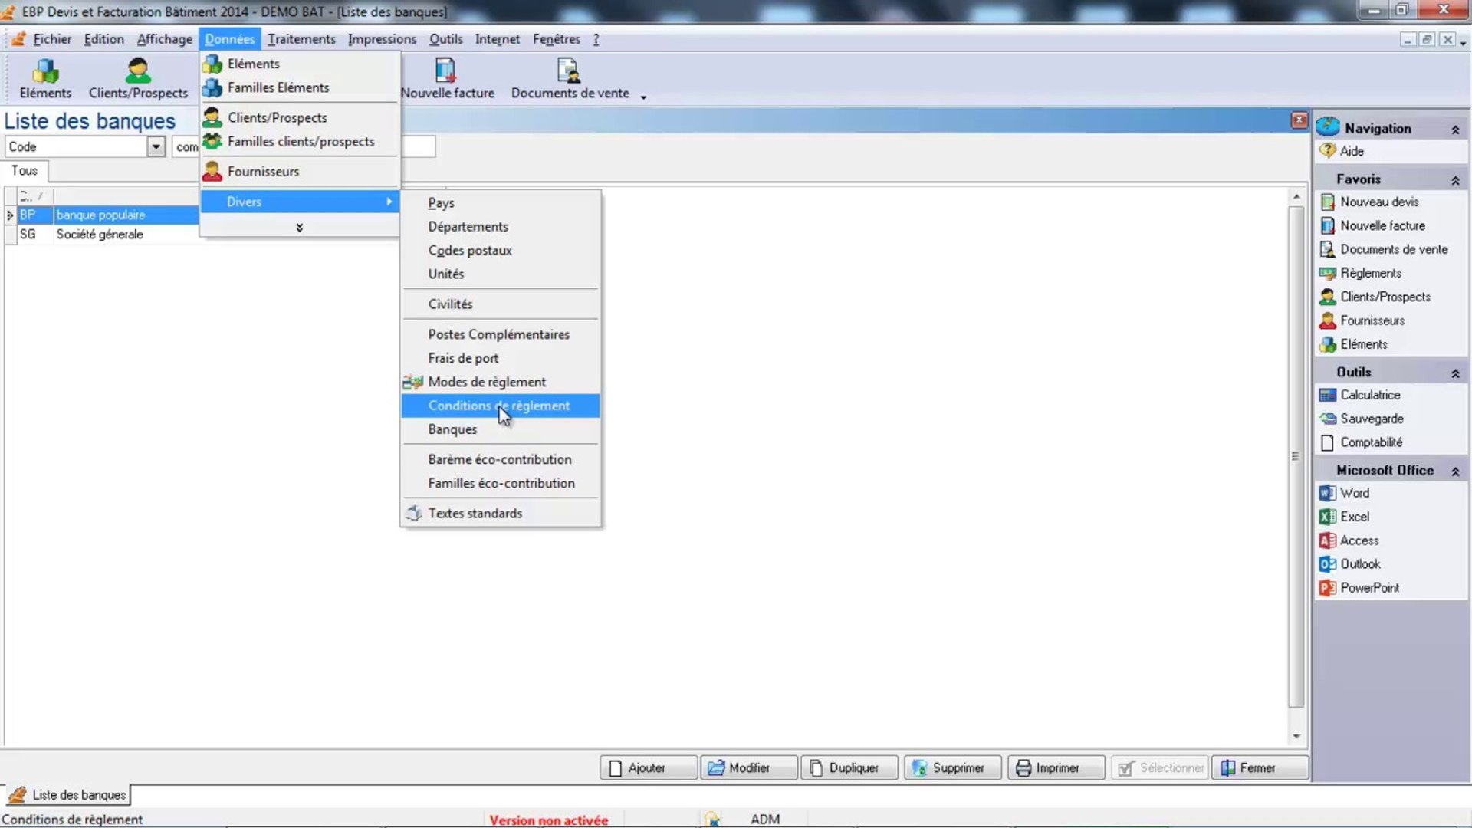Open Outlook from the Microsoft Office panel

[x=1359, y=564]
